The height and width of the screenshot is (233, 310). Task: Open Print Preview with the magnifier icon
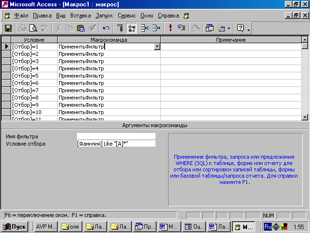(33, 28)
